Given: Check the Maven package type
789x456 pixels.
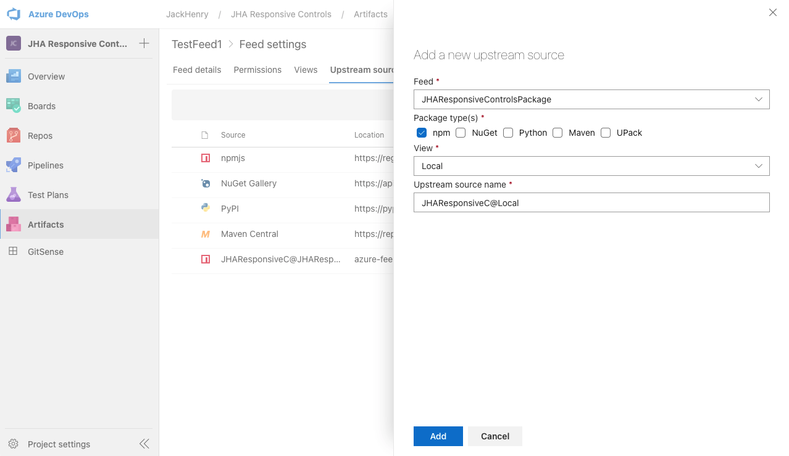Looking at the screenshot, I should 557,133.
